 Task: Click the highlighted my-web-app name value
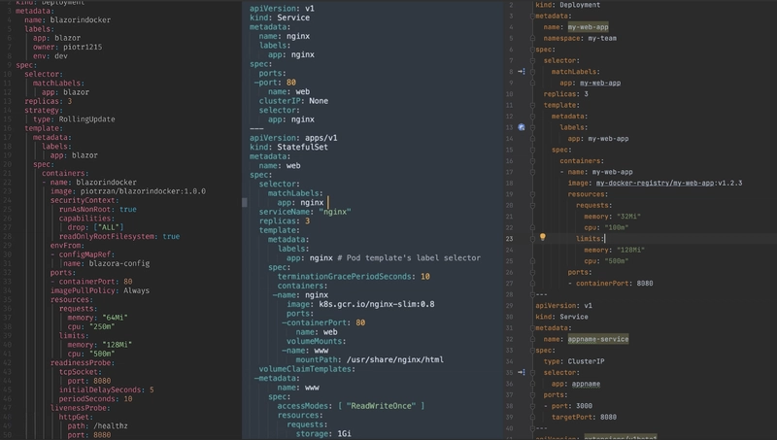click(589, 27)
